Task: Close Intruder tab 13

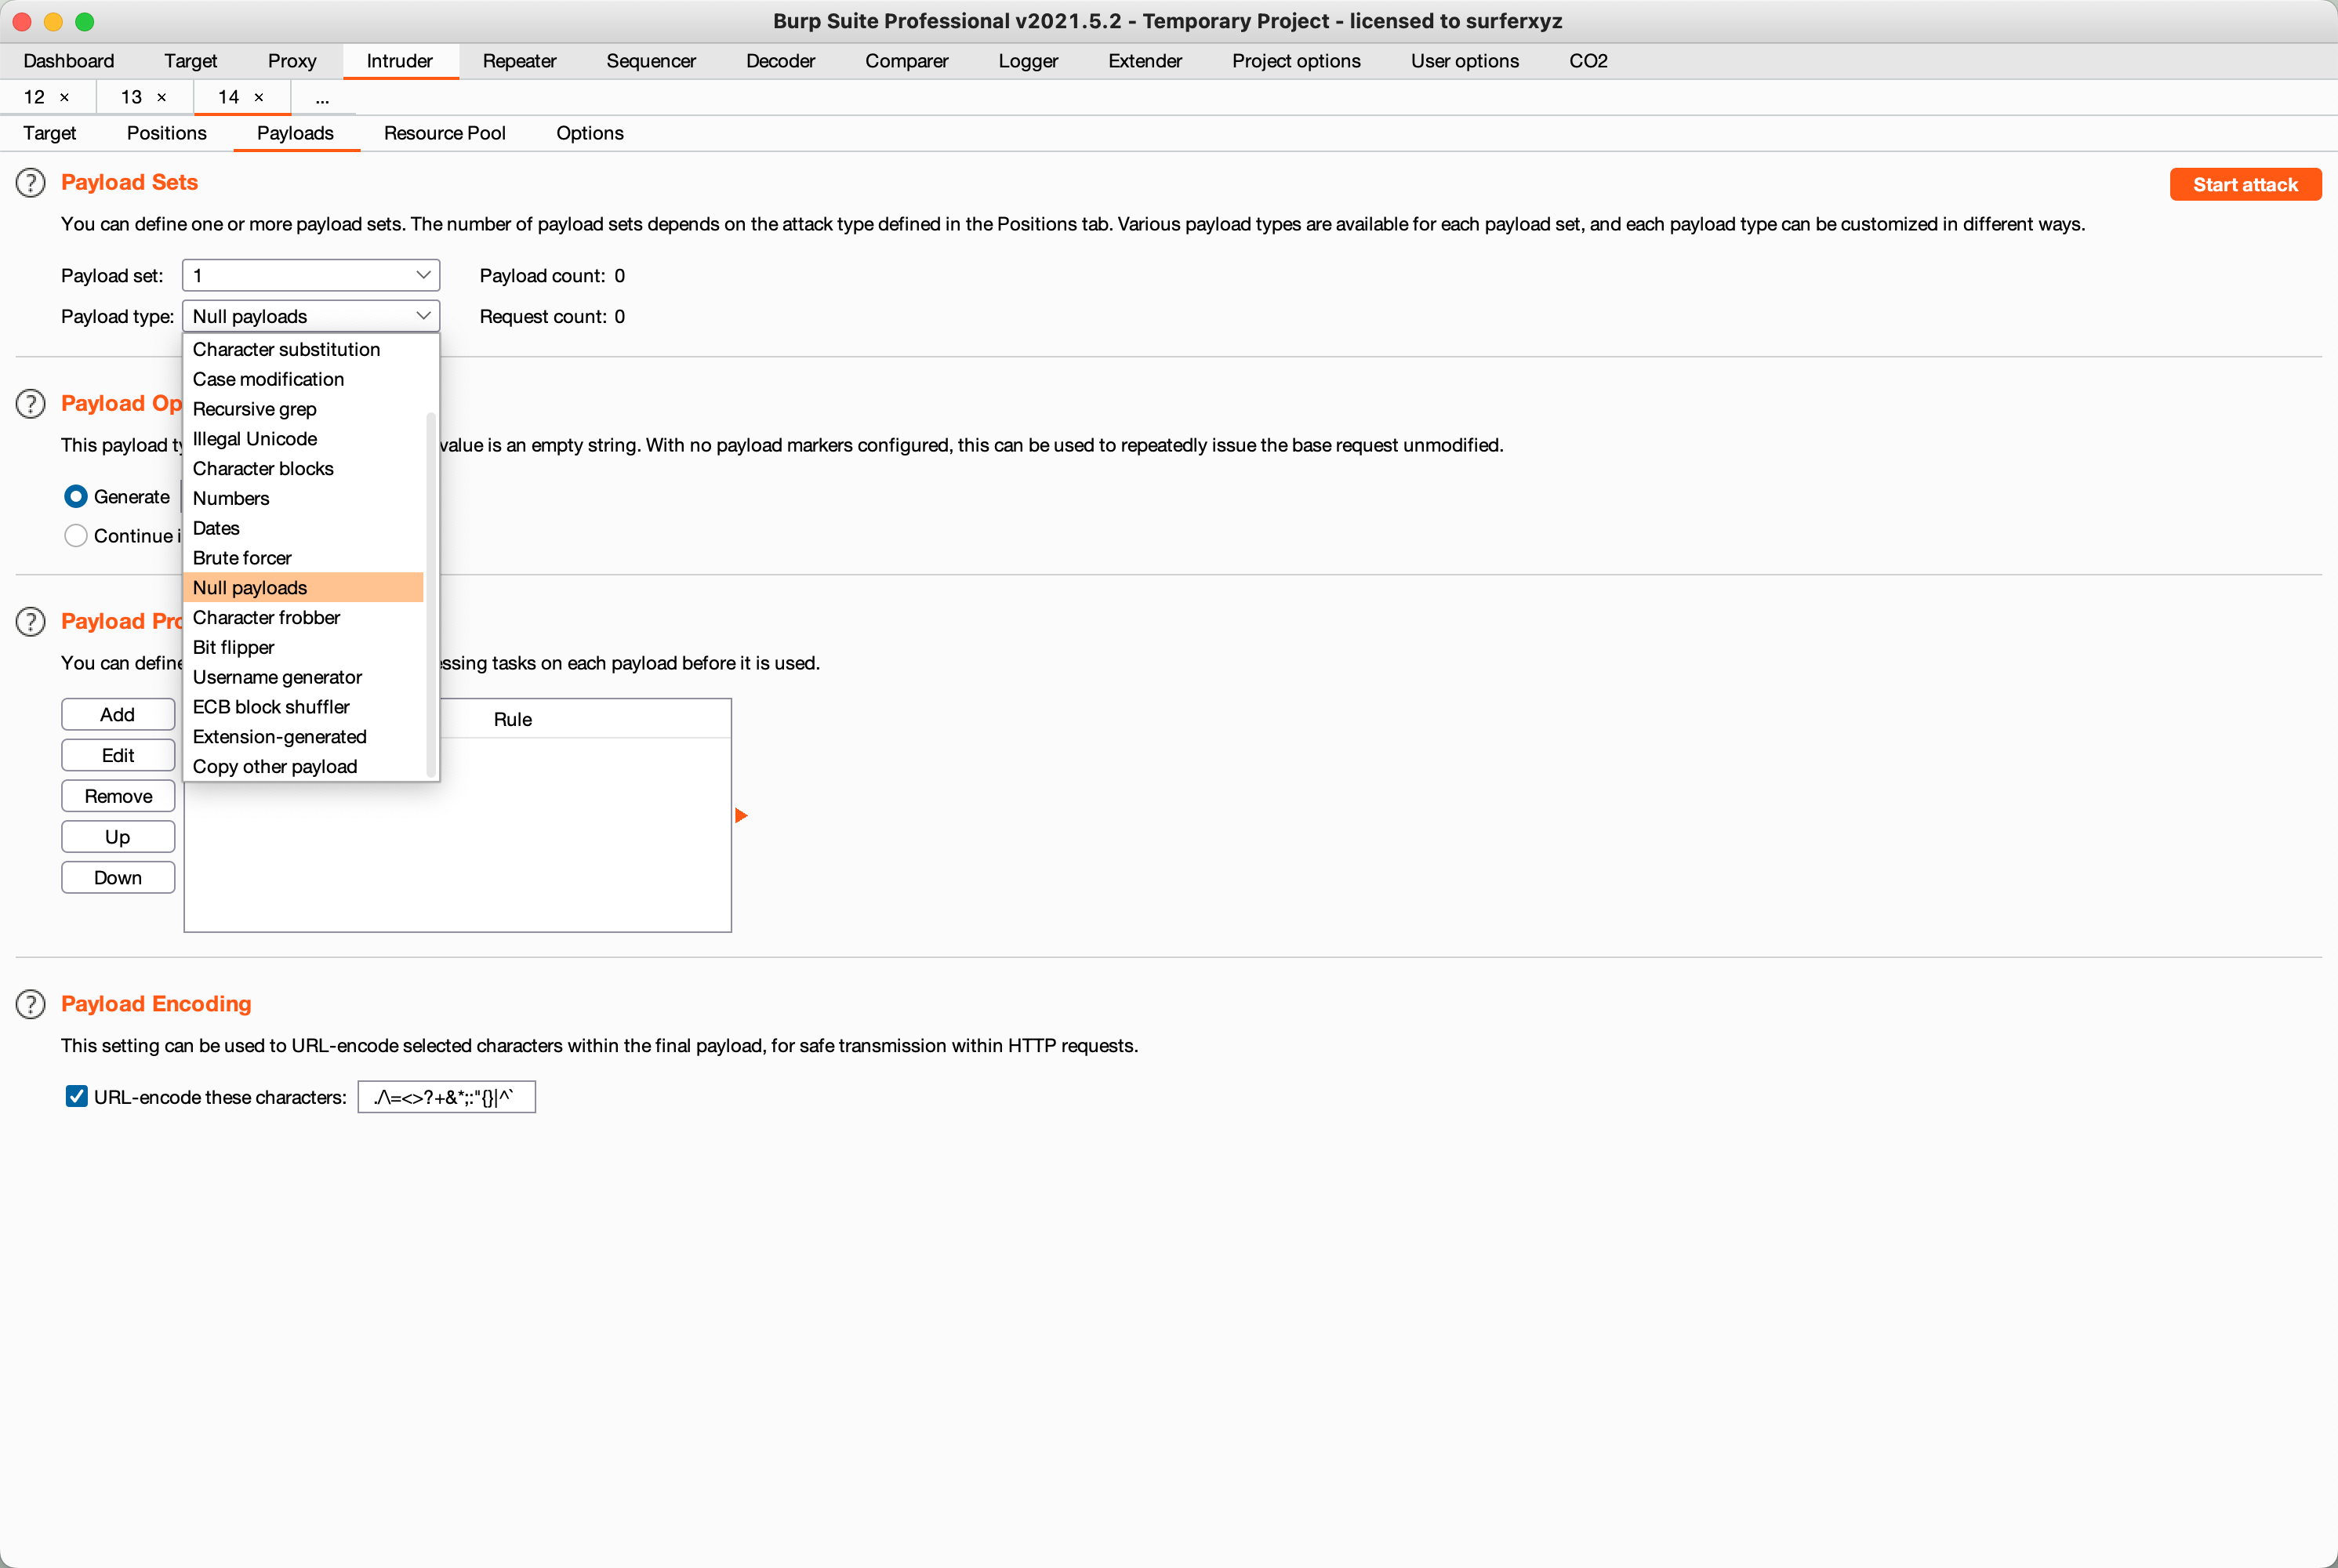Action: (x=162, y=97)
